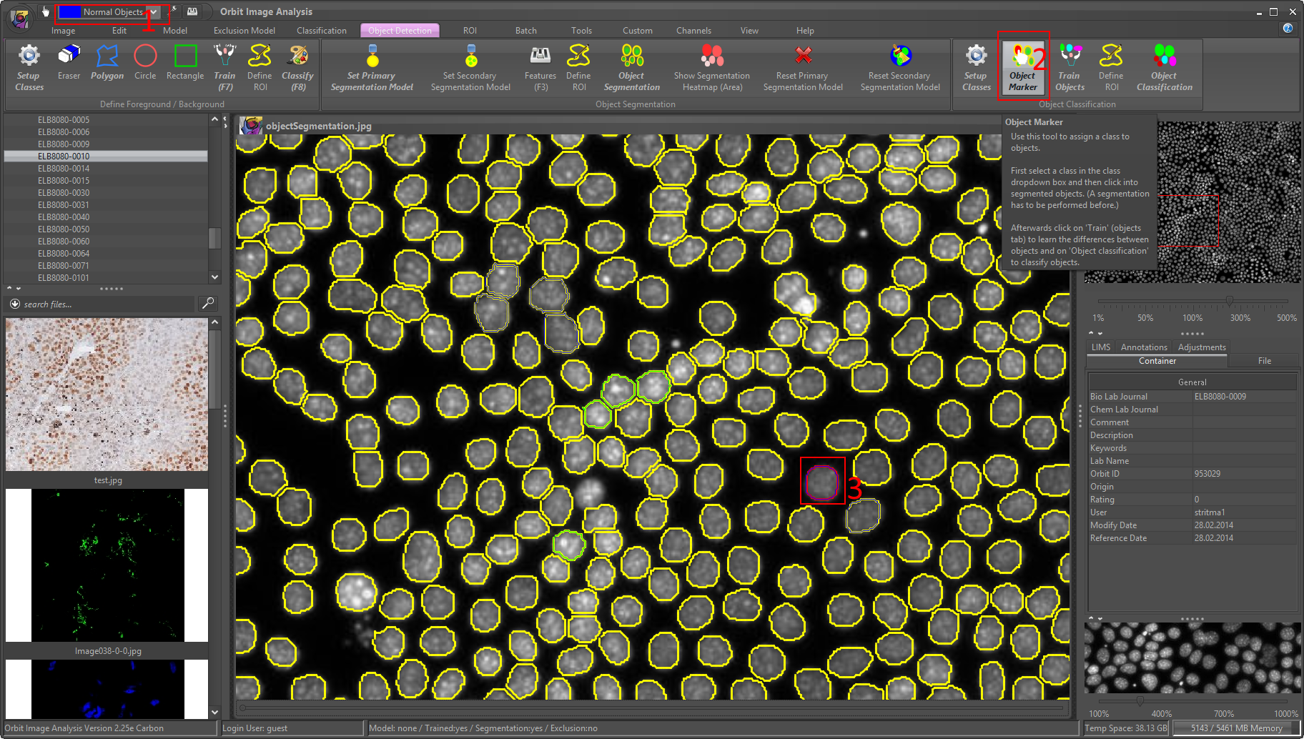This screenshot has height=739, width=1304.
Task: Select the File sub-tab
Action: tap(1264, 361)
